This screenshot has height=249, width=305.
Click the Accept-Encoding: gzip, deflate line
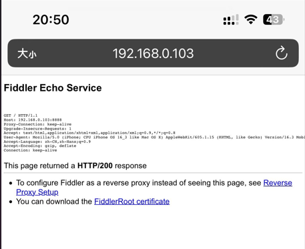(x=40, y=146)
